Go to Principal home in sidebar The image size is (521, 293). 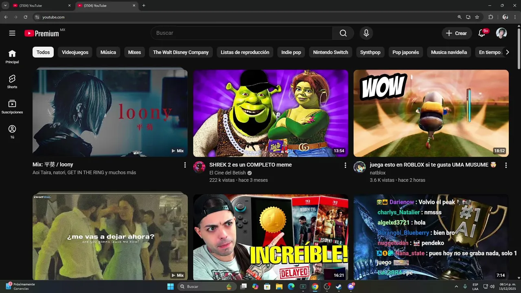12,57
